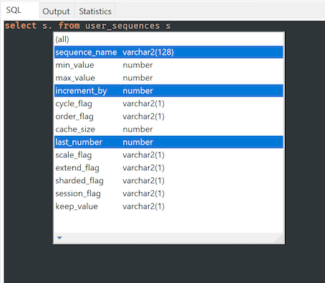This screenshot has width=325, height=283.
Task: Choose the min_value column
Action: tap(168, 65)
